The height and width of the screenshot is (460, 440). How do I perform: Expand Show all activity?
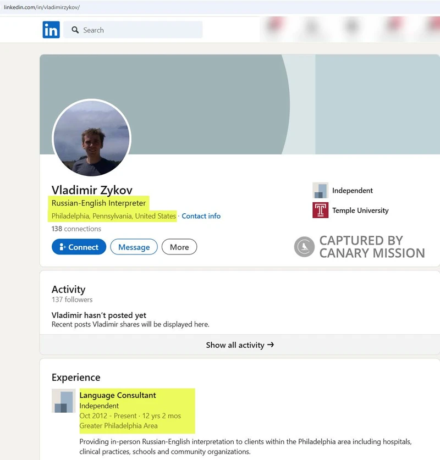click(240, 345)
